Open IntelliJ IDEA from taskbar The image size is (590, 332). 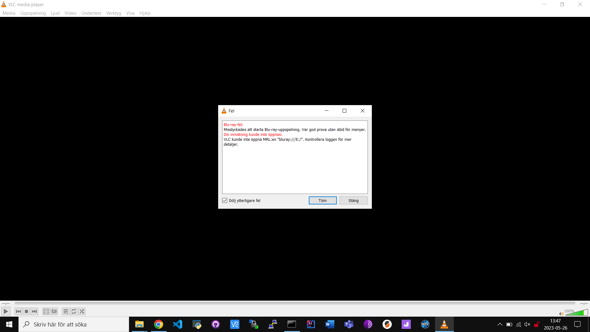tap(311, 324)
